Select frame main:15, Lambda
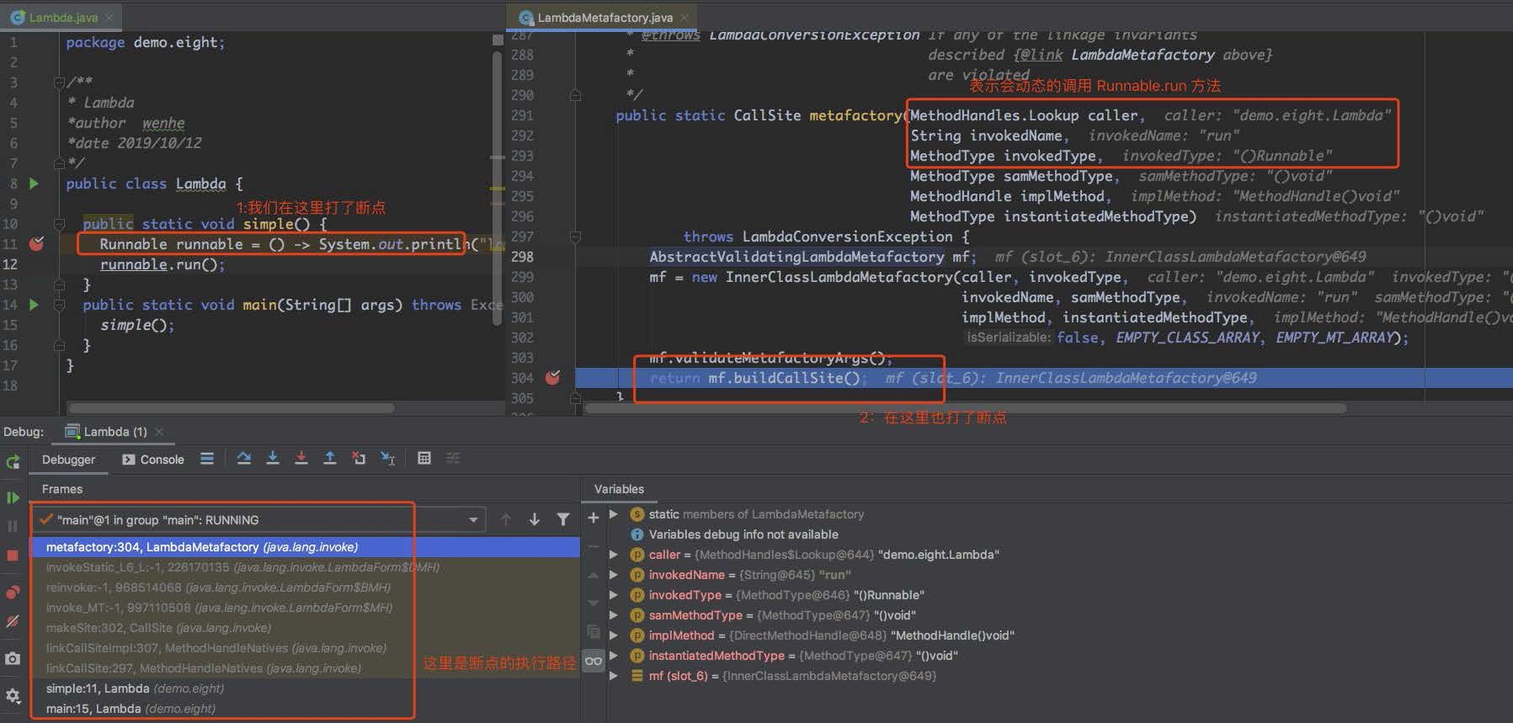 (305, 709)
